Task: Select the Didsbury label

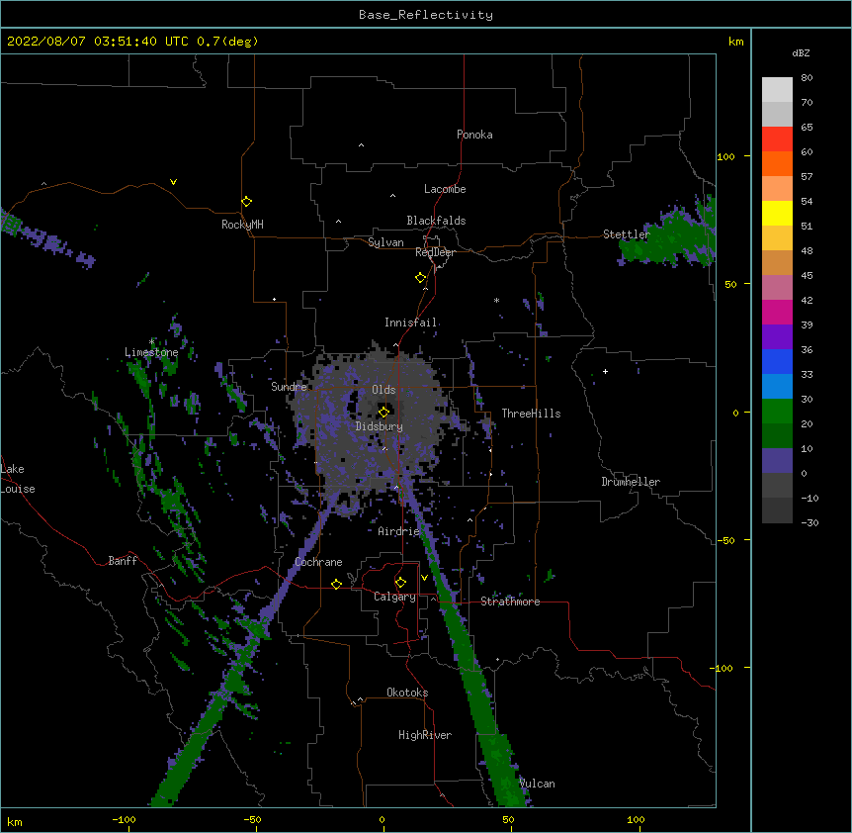Action: click(x=380, y=426)
